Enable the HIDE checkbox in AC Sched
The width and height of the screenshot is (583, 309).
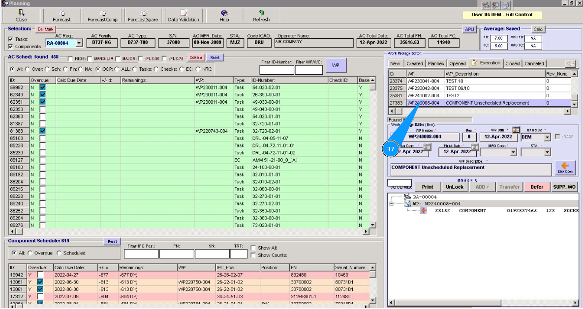point(70,58)
